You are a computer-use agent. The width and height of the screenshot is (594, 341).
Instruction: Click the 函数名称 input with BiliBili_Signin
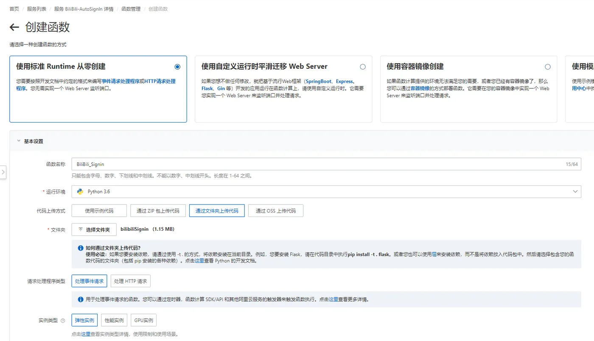coord(326,164)
